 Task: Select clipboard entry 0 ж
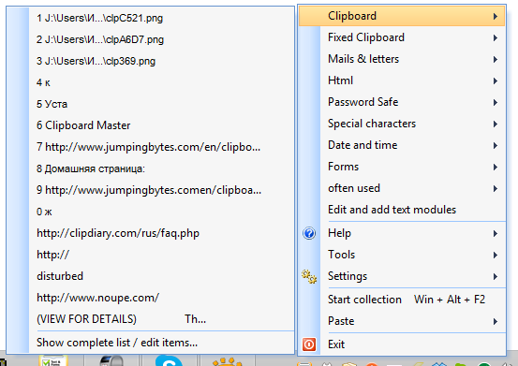coord(150,212)
